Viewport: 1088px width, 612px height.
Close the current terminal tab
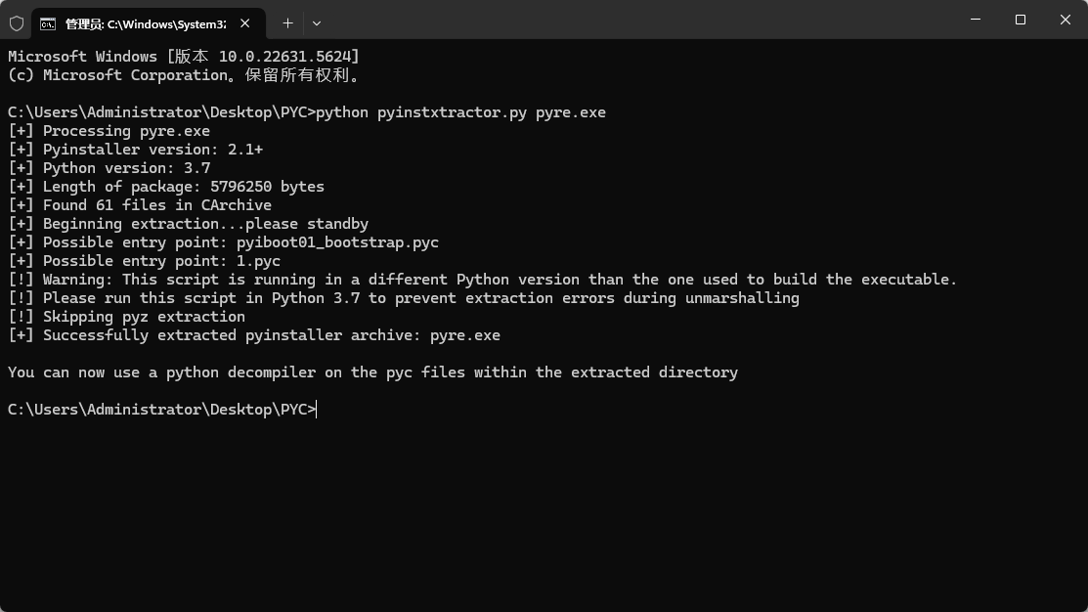point(244,22)
